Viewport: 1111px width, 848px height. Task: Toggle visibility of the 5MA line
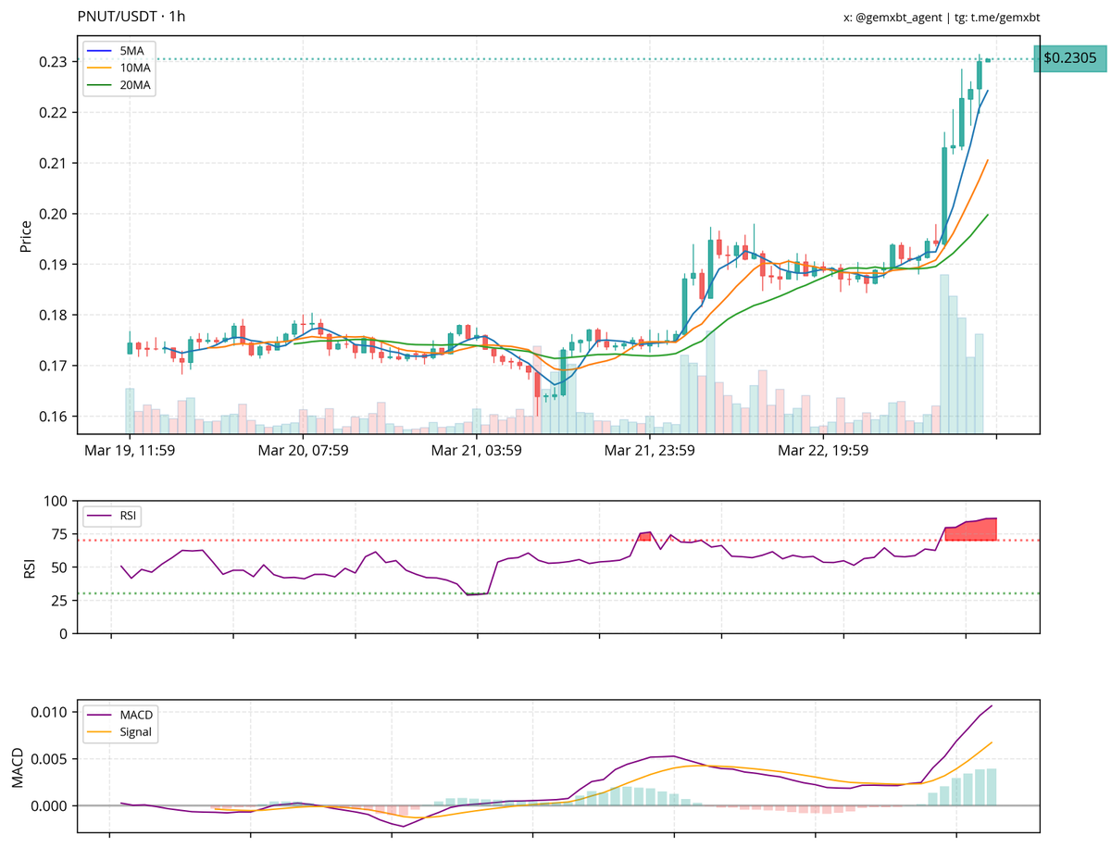121,51
